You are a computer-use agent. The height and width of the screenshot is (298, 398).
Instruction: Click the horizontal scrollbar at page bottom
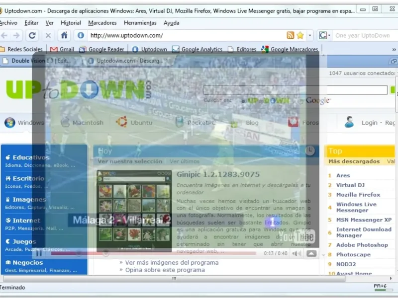point(174,279)
